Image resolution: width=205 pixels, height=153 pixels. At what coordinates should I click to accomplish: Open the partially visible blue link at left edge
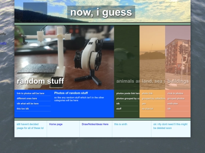point(3,43)
